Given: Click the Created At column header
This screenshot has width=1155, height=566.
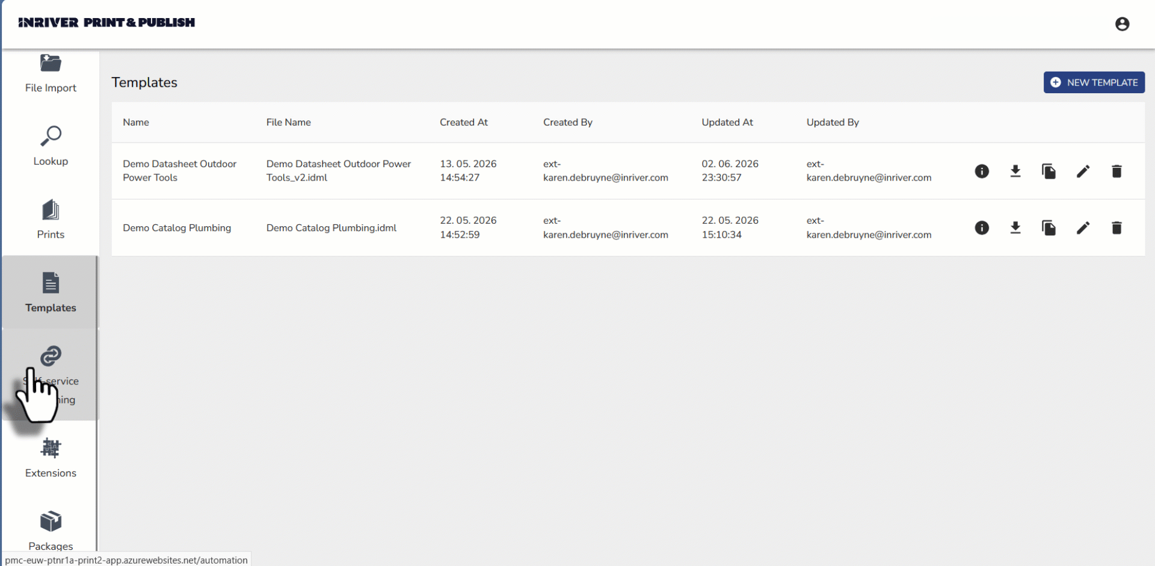Looking at the screenshot, I should (464, 122).
